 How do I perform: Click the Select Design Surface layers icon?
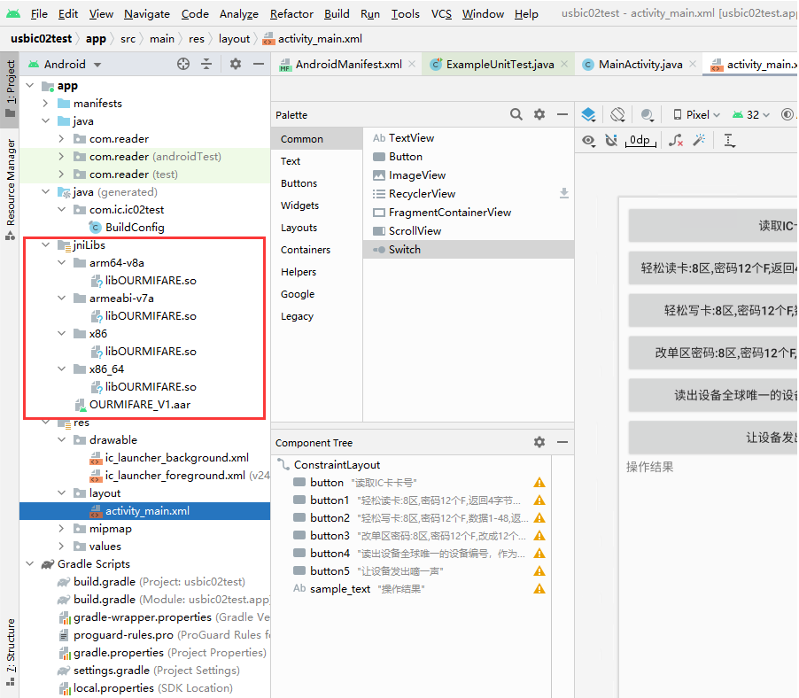tap(588, 114)
